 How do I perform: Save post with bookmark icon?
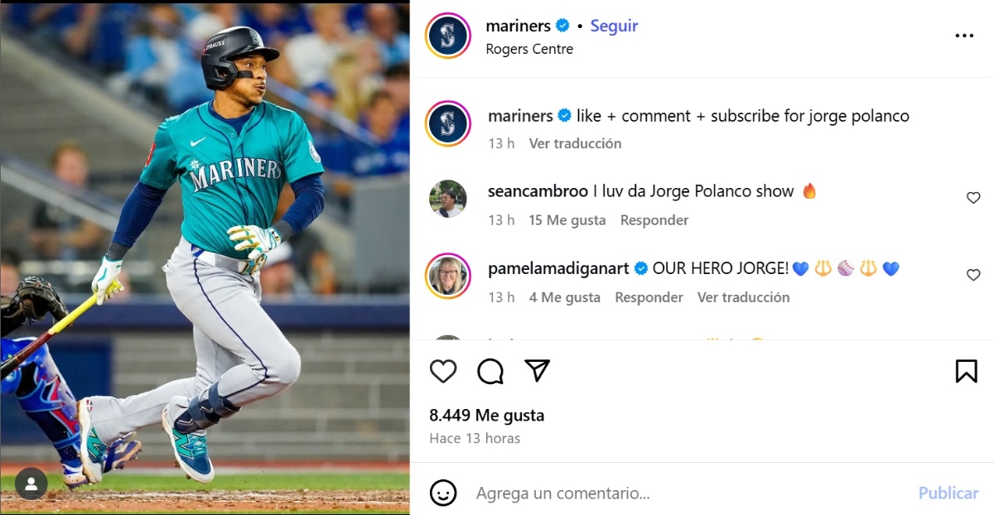pos(966,371)
